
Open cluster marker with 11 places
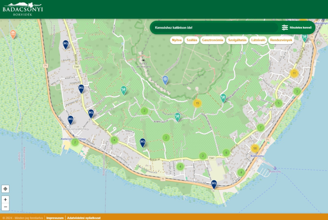294,73
